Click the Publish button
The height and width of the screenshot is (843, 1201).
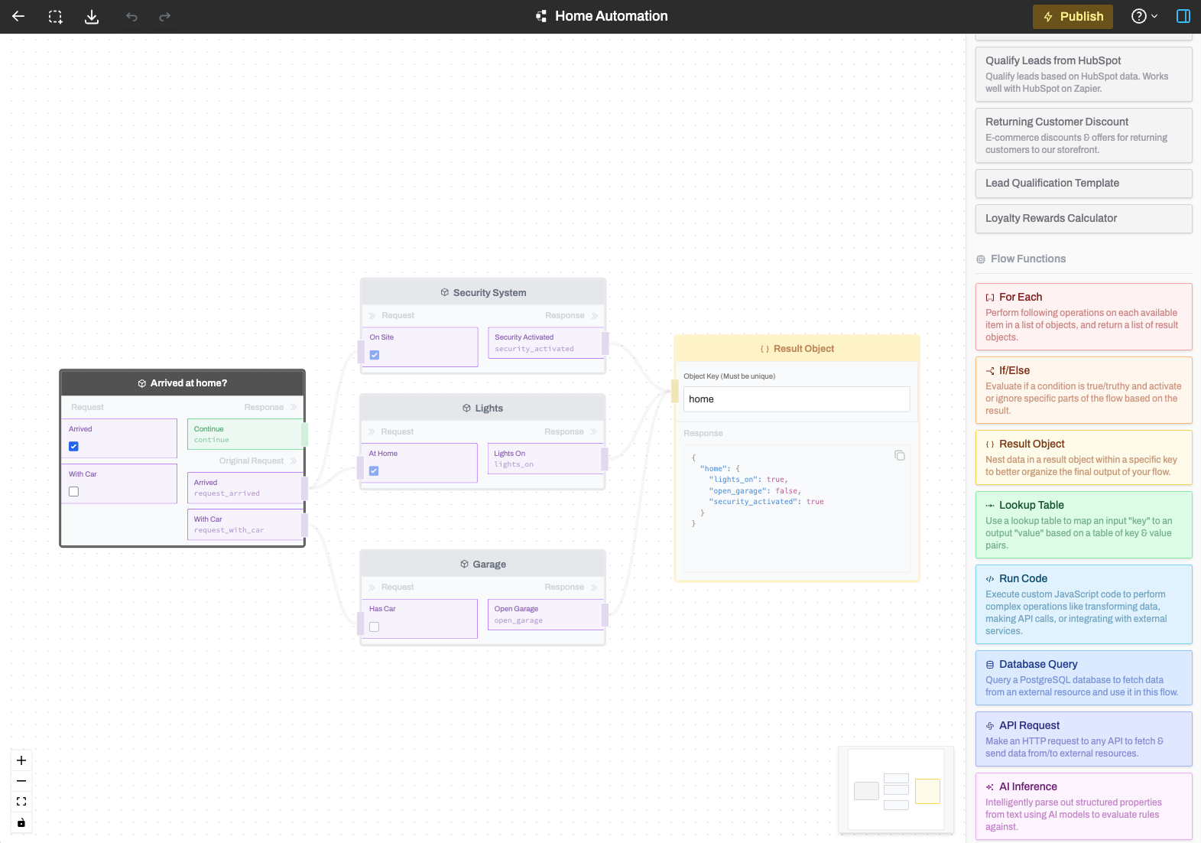click(1073, 16)
